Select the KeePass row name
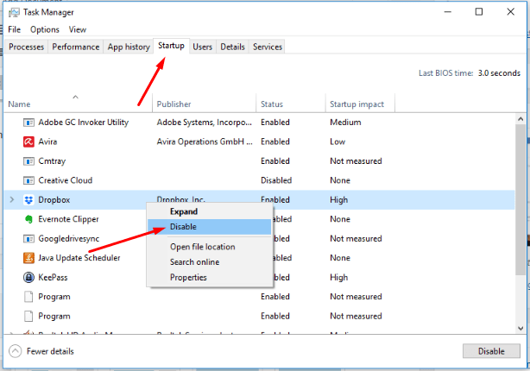 point(53,278)
